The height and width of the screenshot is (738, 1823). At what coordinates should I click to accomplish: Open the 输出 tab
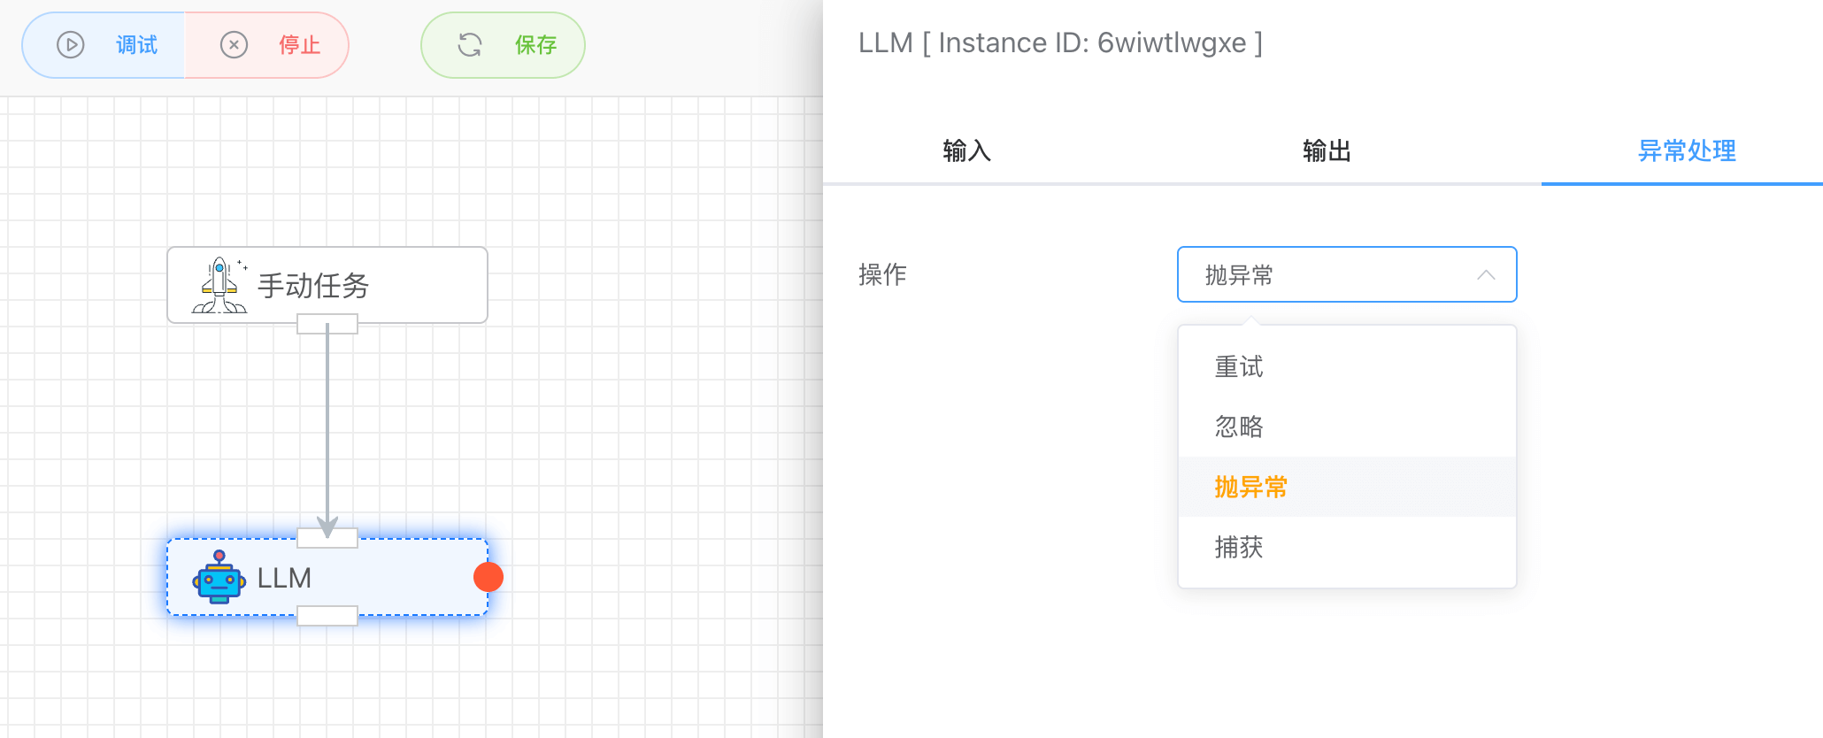click(1327, 151)
